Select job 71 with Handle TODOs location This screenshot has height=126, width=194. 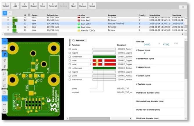pyautogui.click(x=87, y=30)
